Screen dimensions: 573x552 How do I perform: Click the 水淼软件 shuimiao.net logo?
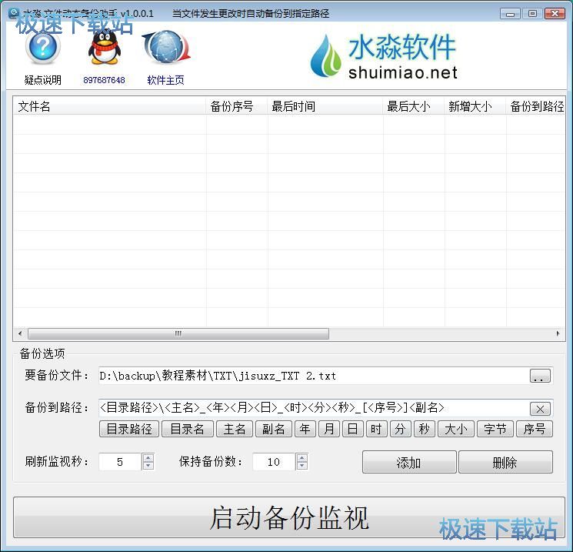pyautogui.click(x=384, y=56)
